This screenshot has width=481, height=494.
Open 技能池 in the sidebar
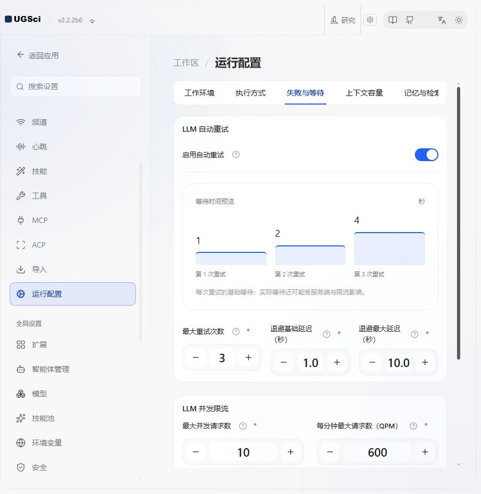pos(73,418)
